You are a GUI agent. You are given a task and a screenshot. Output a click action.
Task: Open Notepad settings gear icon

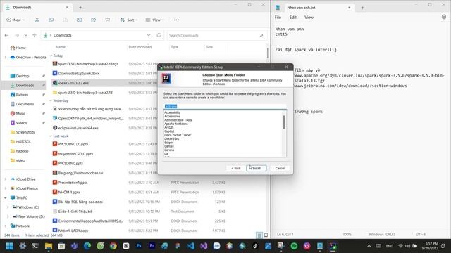tap(444, 17)
